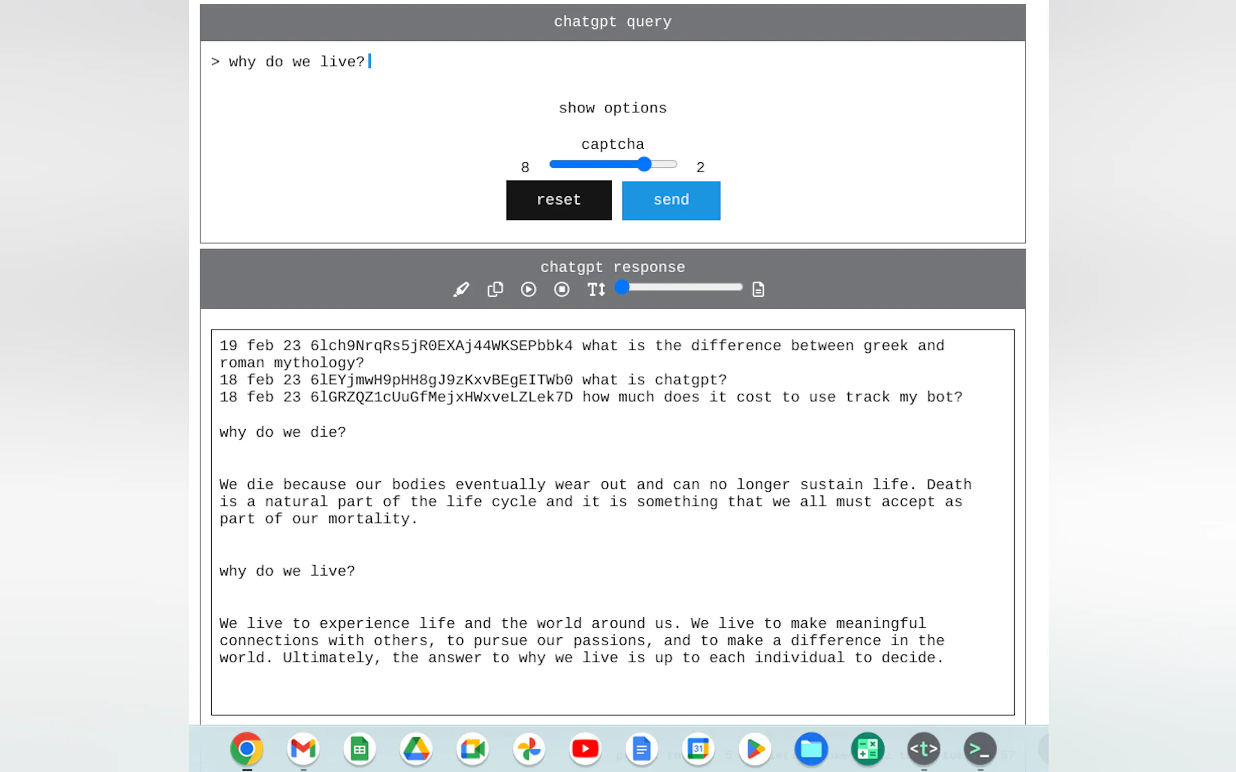
Task: Open Google Drive from the shelf
Action: tap(416, 749)
